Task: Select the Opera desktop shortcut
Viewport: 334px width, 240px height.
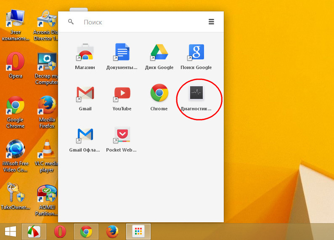Action: tap(15, 65)
